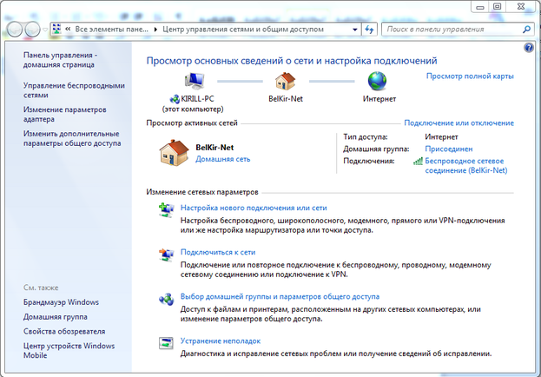The image size is (541, 377).
Task: Click the Тип доступа: label
Action: (x=366, y=137)
